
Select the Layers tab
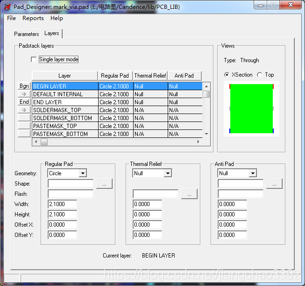click(x=52, y=33)
